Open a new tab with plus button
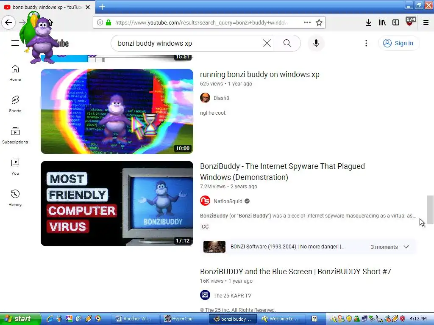 click(102, 7)
